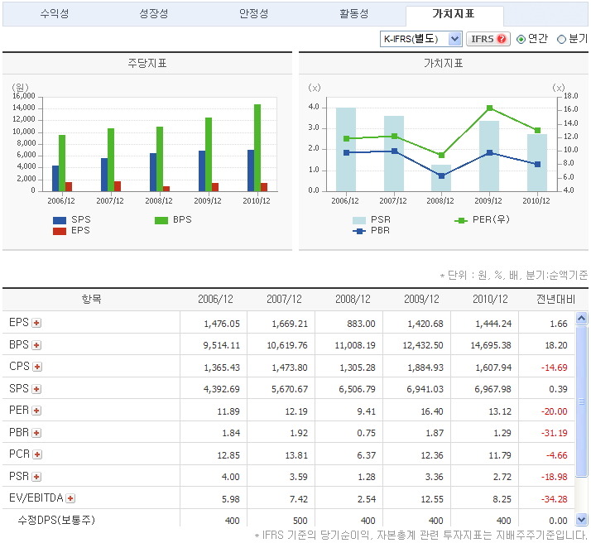Select the 연간 (annual) radio button
Screen dimensions: 591x543
pos(521,39)
